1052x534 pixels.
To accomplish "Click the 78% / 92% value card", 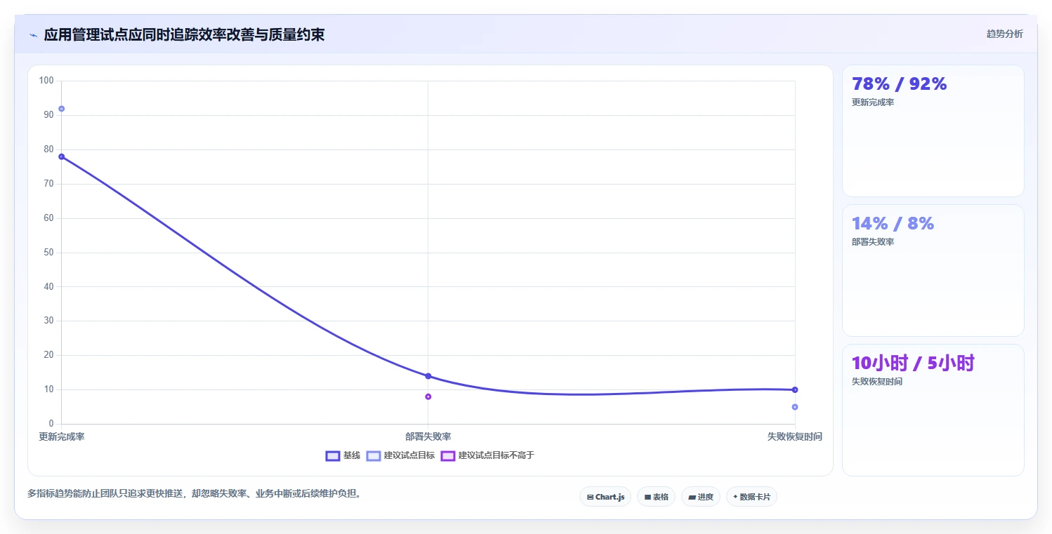I will pos(933,131).
